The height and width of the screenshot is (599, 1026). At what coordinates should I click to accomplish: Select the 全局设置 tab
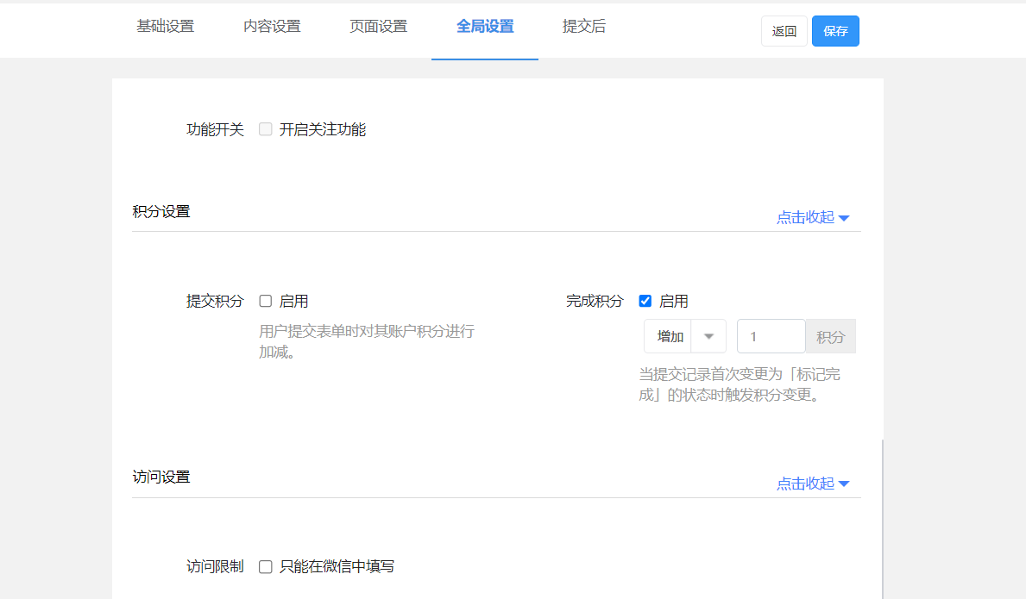click(485, 27)
